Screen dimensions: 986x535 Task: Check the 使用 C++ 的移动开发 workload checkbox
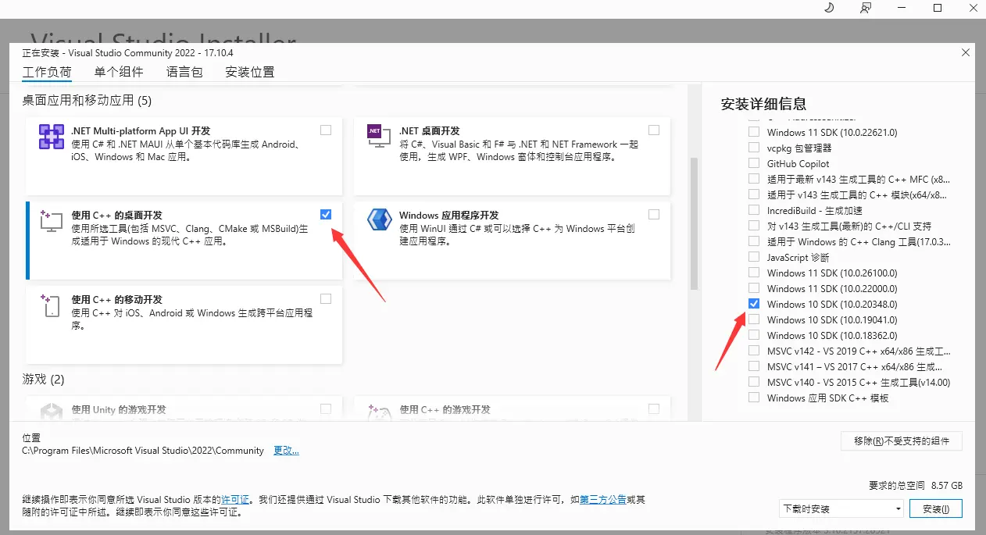(x=326, y=298)
